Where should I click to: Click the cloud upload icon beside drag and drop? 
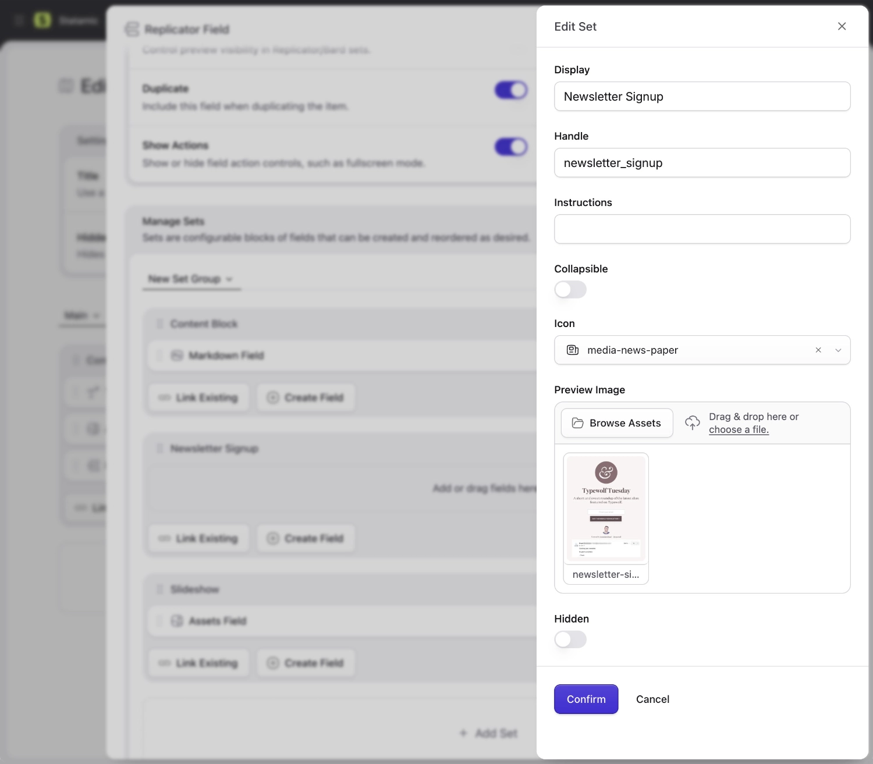click(692, 422)
